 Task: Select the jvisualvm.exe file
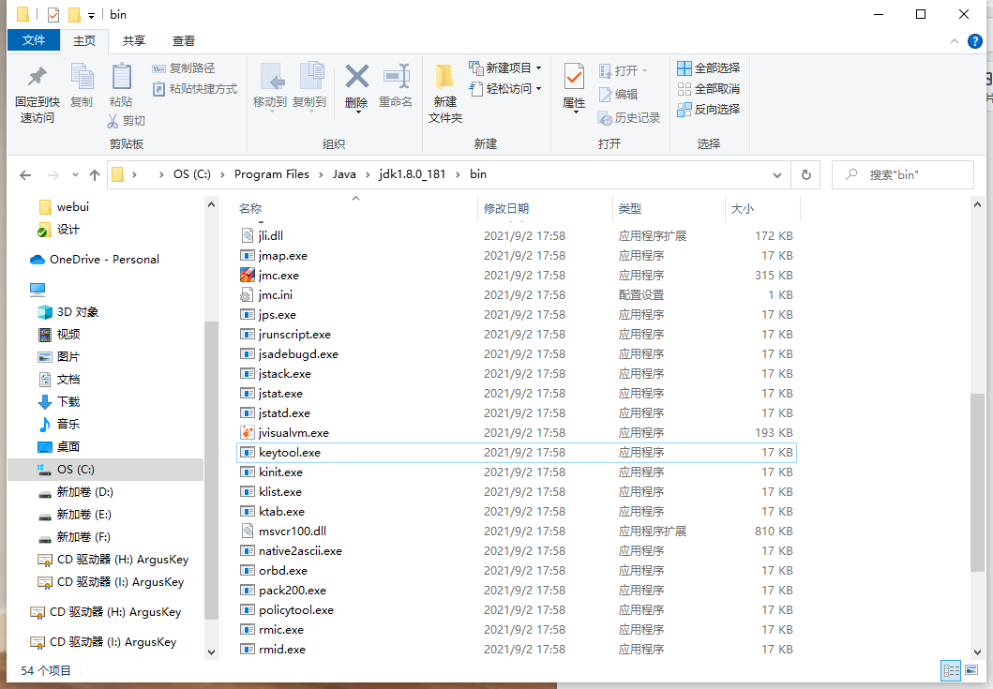point(516,433)
